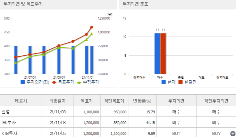Click 제공처 column header

point(21,101)
